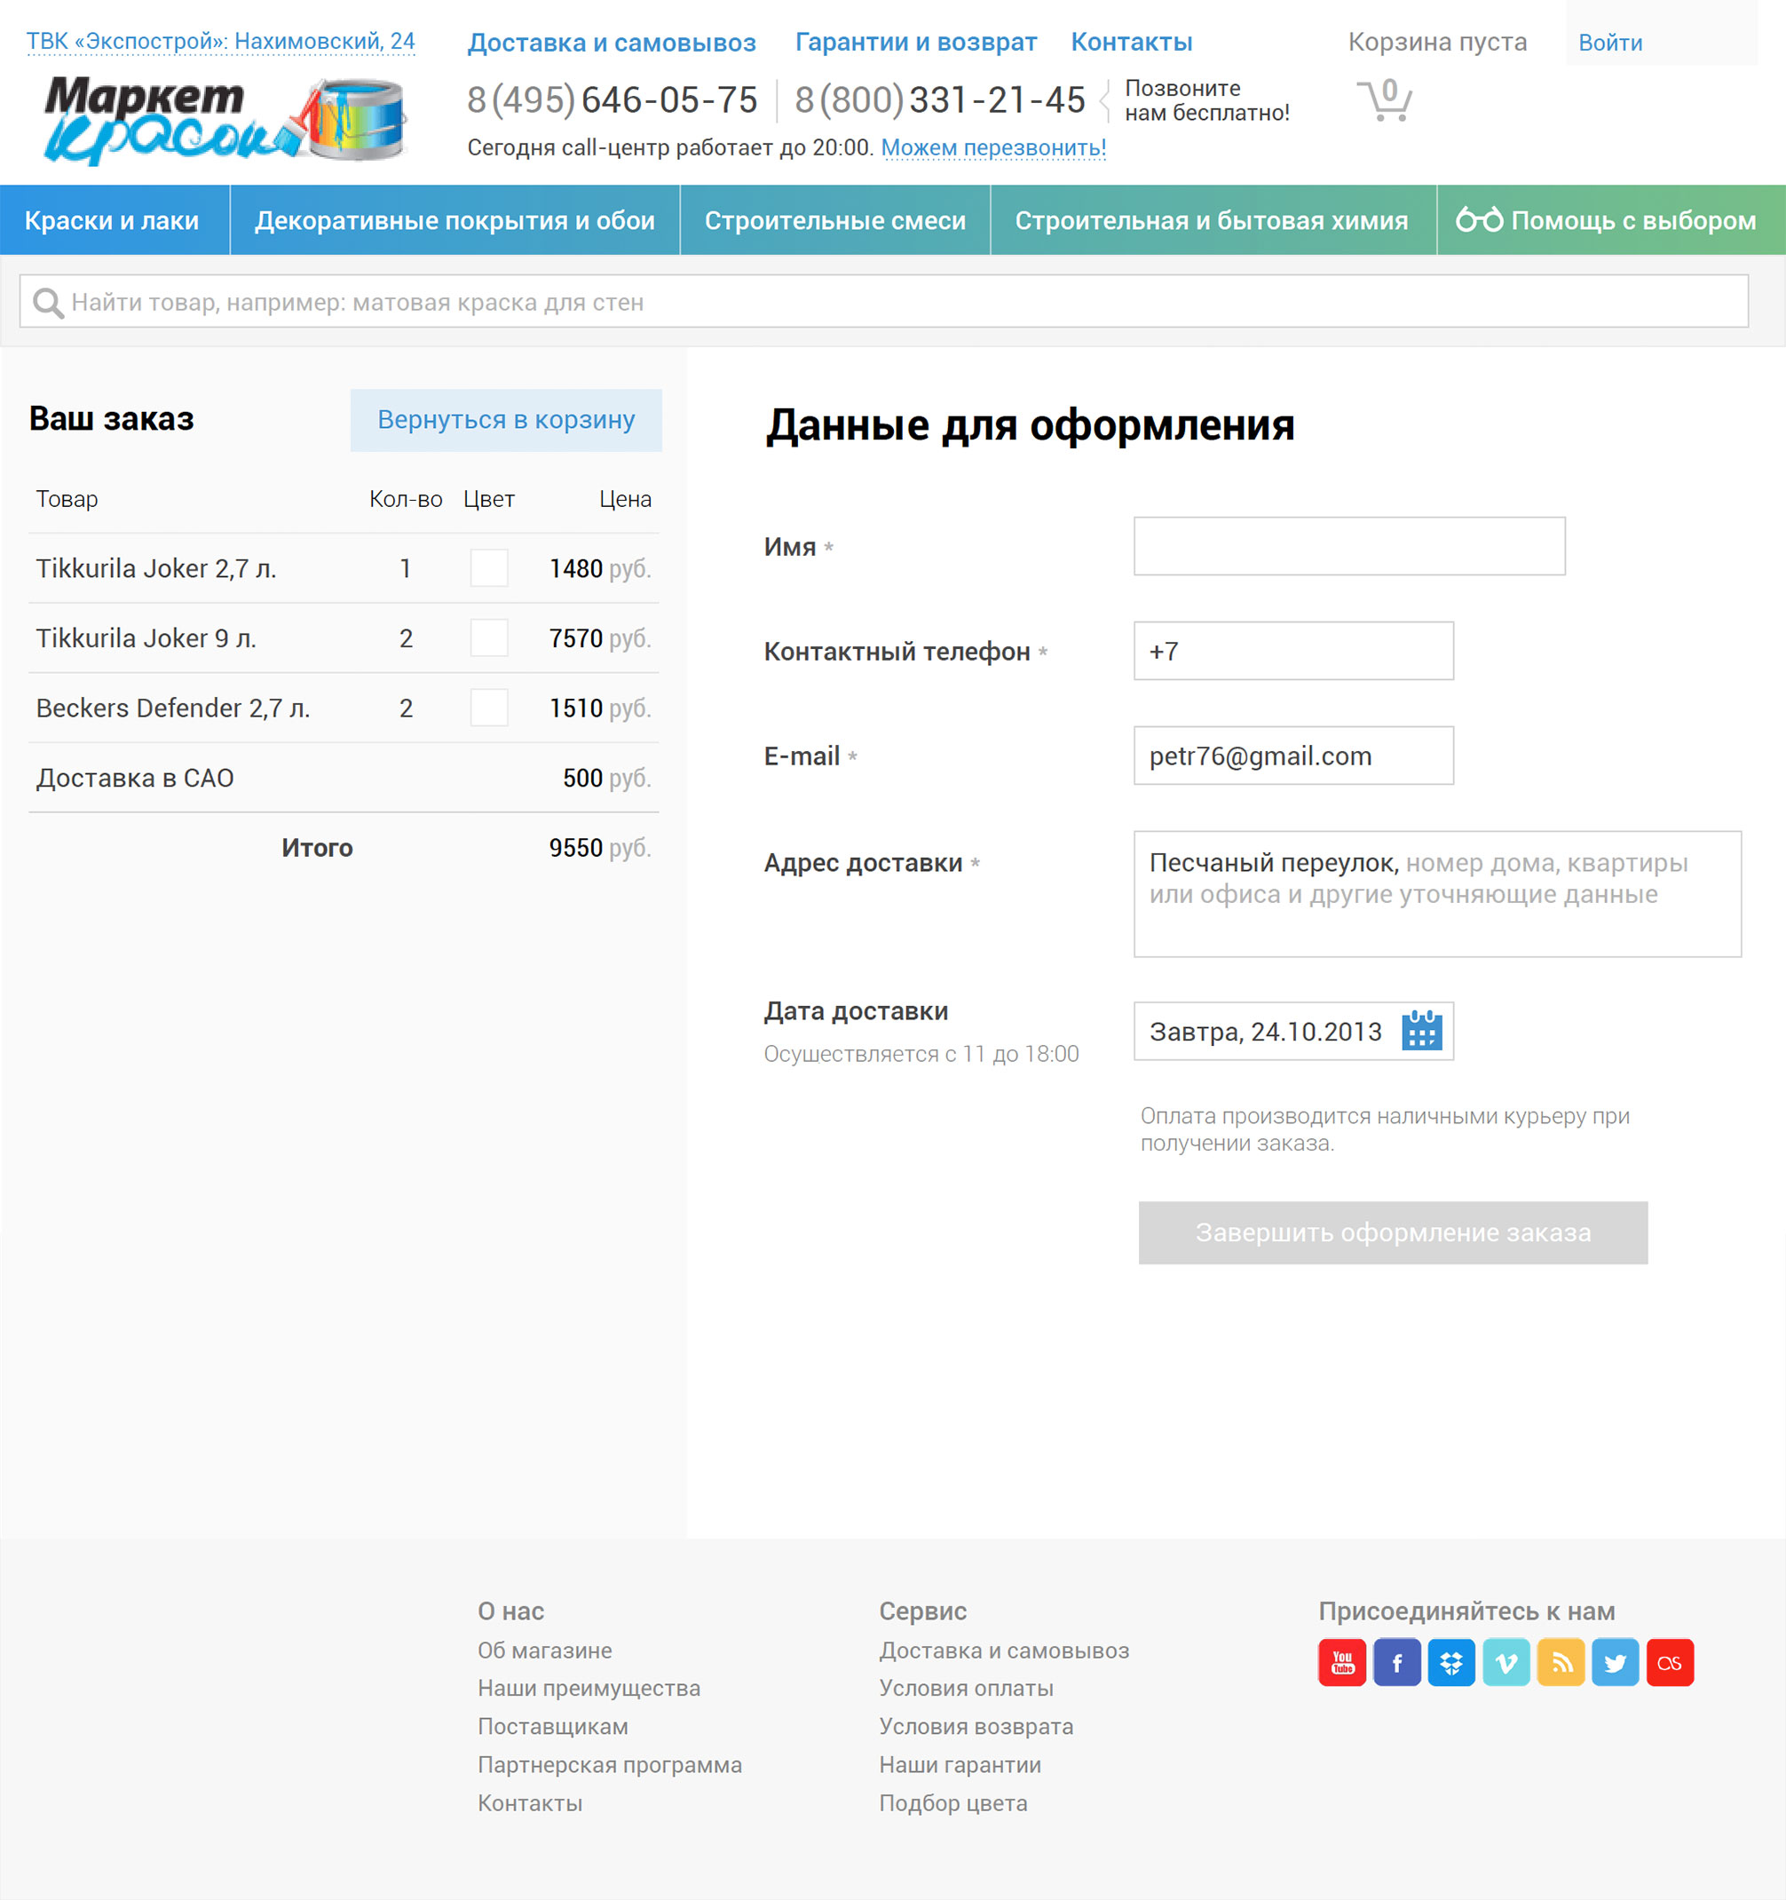Open the Условия оплаты footer link
This screenshot has height=1900, width=1786.
966,1688
